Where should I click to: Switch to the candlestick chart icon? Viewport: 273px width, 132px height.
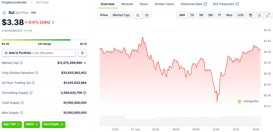pos(147,15)
